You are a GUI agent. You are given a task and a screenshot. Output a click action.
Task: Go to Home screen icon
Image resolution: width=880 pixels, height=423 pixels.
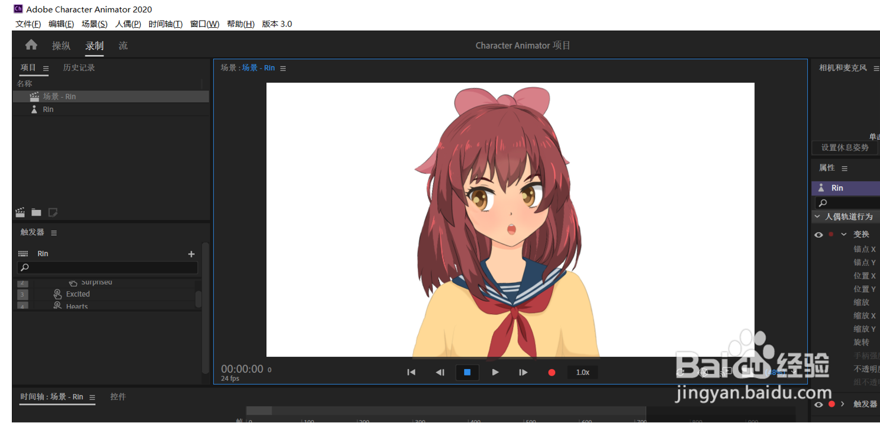31,45
